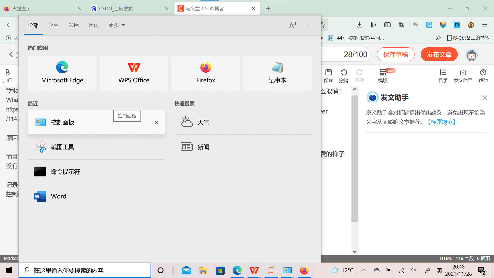
Task: Open 截图工具 from recent list
Action: (62, 147)
